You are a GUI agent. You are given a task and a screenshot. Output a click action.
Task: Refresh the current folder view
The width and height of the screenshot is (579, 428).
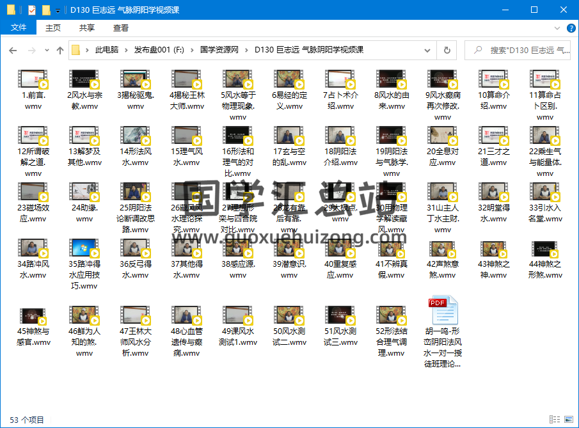(x=447, y=50)
